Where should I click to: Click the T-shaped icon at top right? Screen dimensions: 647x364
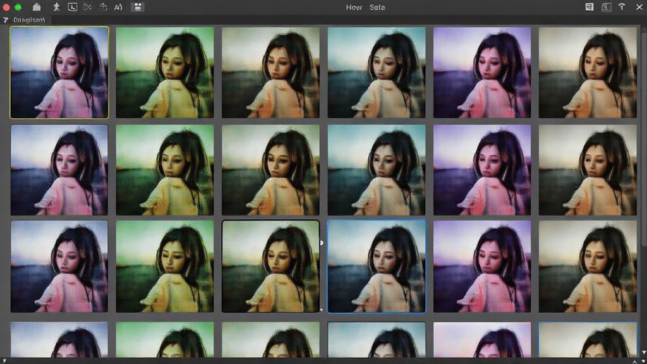(622, 6)
